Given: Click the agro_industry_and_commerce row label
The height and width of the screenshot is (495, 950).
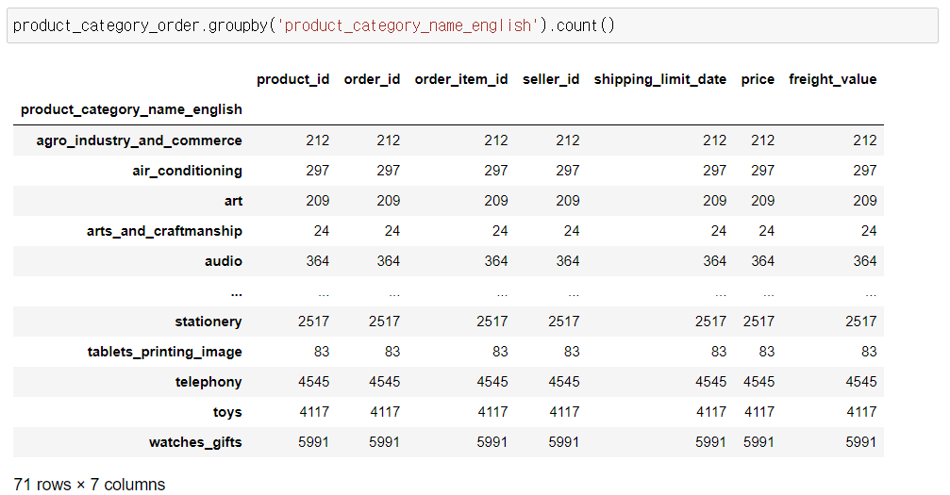Looking at the screenshot, I should click(139, 140).
